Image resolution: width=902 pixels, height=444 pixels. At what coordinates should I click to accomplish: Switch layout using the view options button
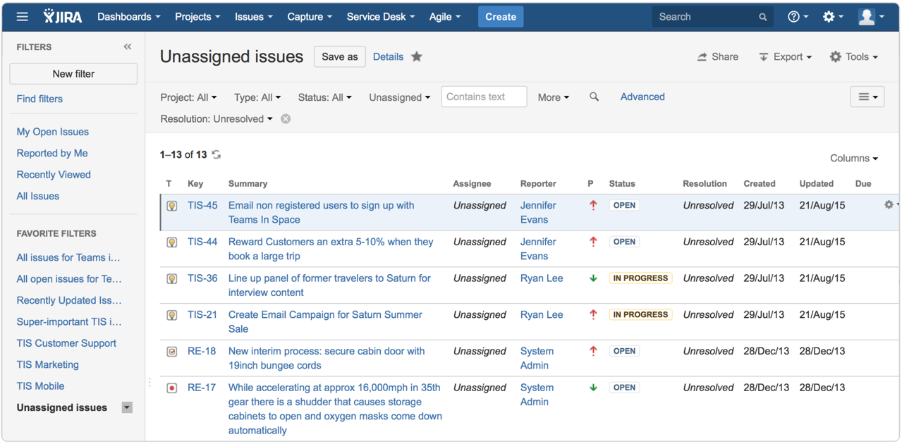click(x=867, y=97)
